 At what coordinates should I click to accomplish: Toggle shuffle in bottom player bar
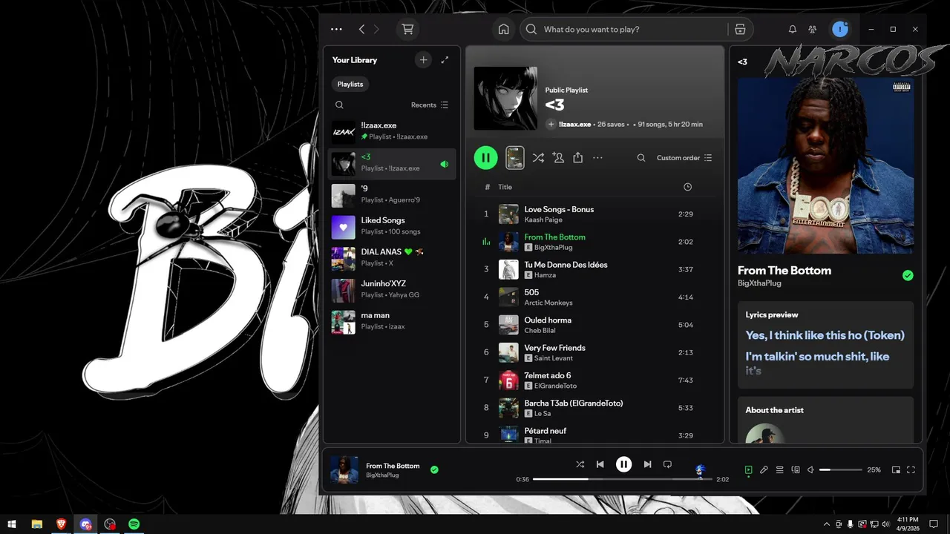tap(580, 464)
